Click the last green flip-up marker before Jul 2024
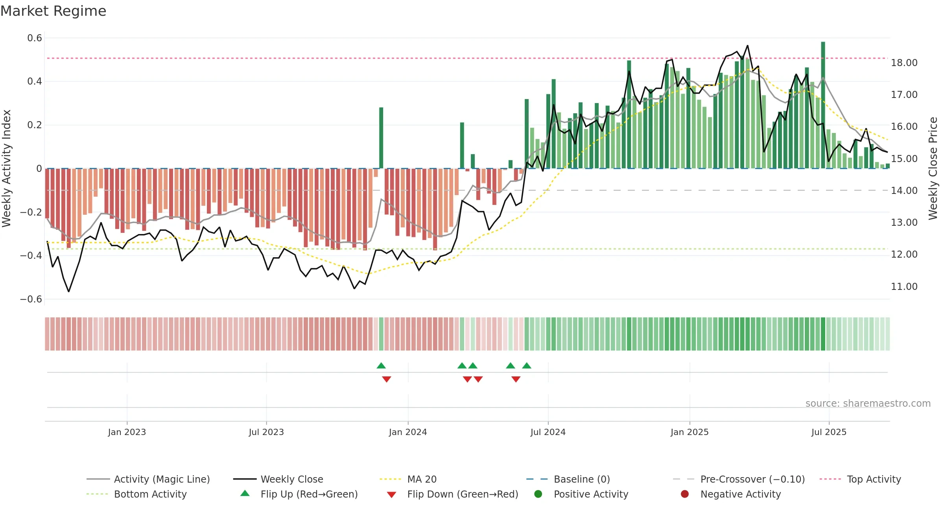Viewport: 944px width, 531px height. (x=527, y=366)
